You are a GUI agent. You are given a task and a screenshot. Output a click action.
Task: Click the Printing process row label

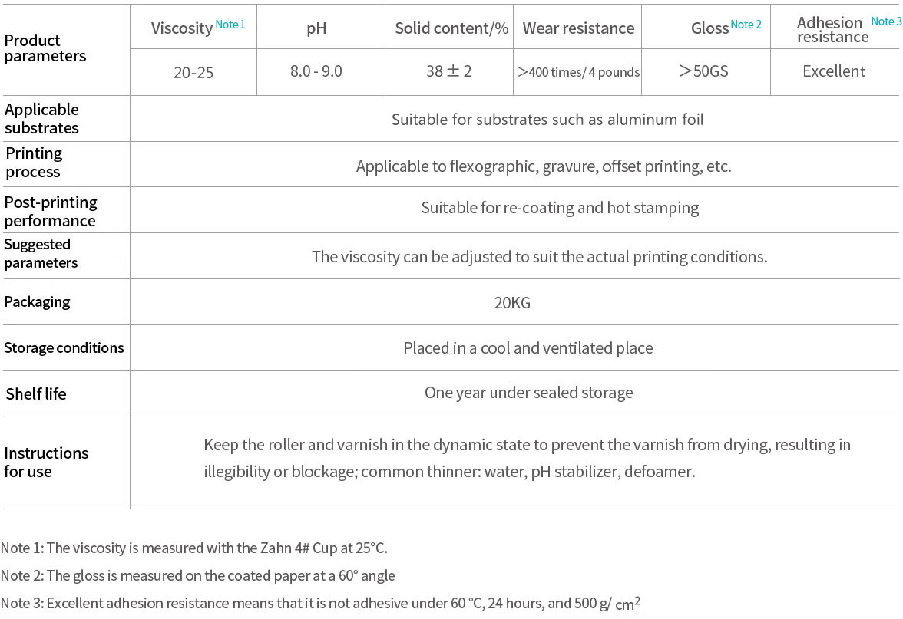pos(33,163)
